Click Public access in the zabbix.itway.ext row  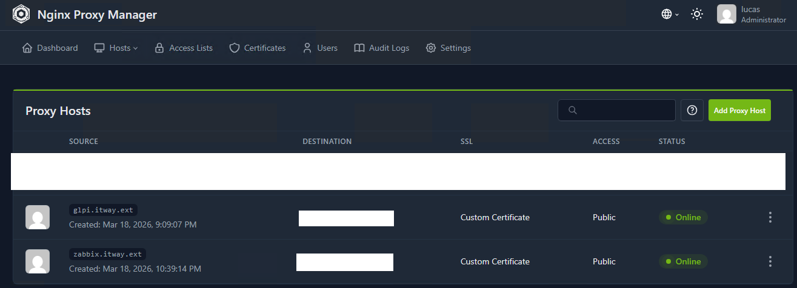[604, 261]
